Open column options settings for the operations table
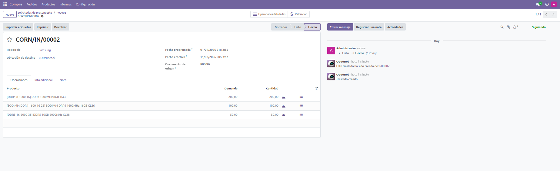560x171 pixels. click(317, 89)
